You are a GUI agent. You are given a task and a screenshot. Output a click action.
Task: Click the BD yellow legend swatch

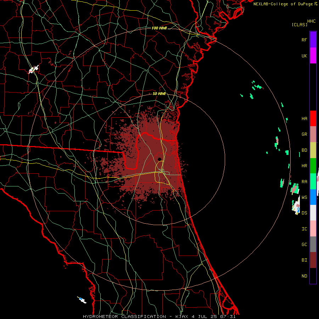tap(313, 150)
